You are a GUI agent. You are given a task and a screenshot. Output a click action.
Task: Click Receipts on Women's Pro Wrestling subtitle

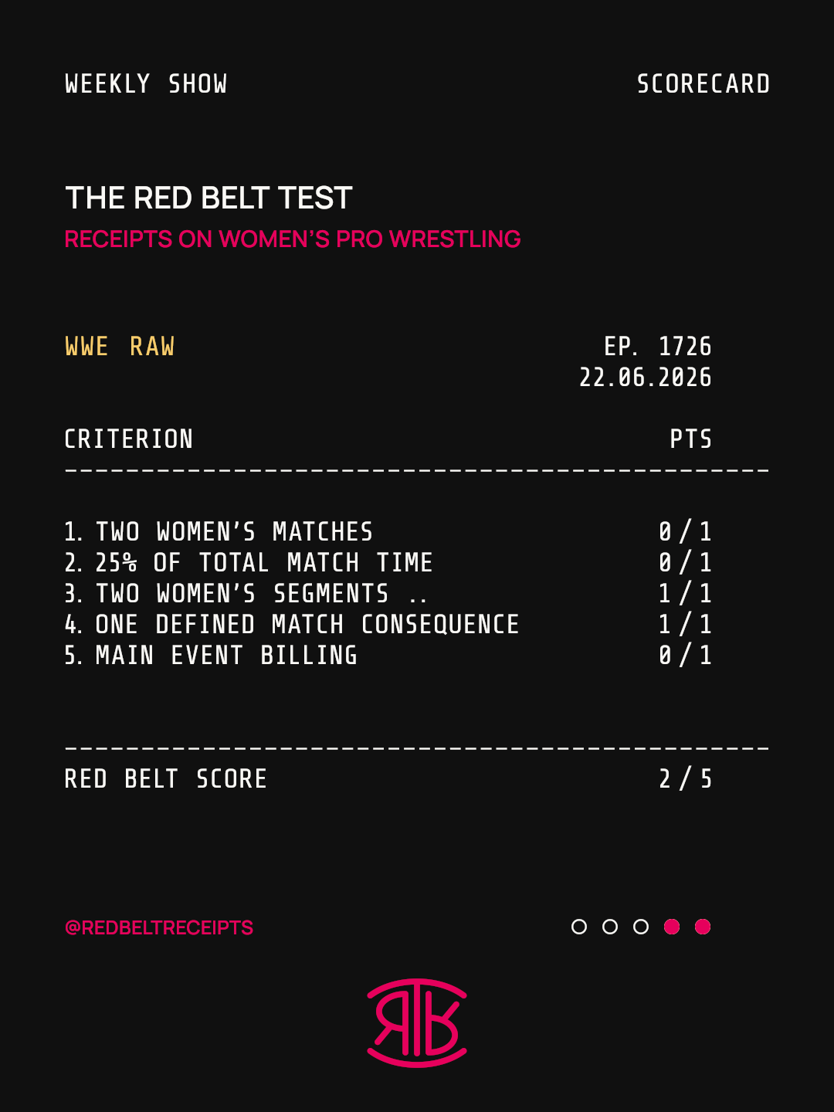point(293,239)
